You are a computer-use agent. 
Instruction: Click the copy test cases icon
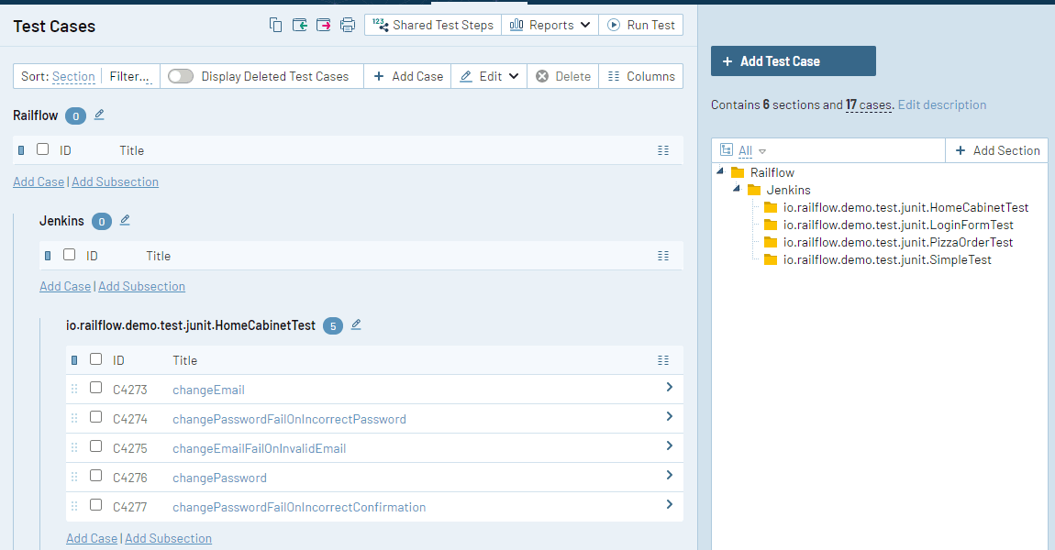pos(275,25)
